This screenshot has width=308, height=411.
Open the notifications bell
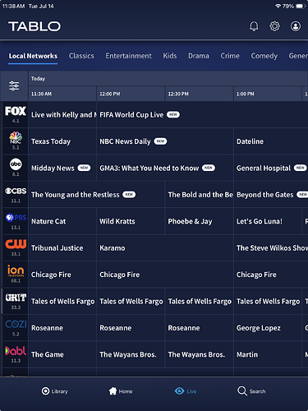(x=254, y=26)
